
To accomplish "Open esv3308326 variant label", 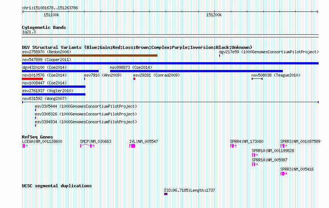I will point(86,114).
